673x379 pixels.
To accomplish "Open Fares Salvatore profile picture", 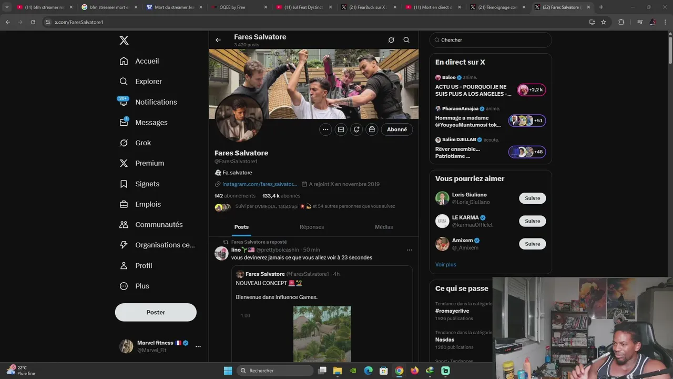I will [239, 118].
